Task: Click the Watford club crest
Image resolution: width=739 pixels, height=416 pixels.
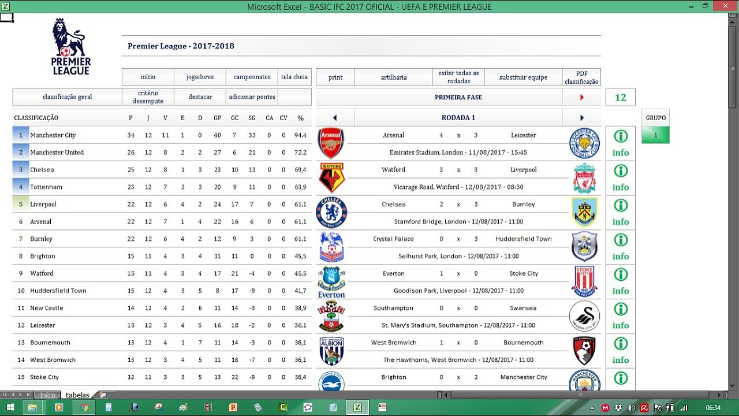Action: tap(331, 177)
